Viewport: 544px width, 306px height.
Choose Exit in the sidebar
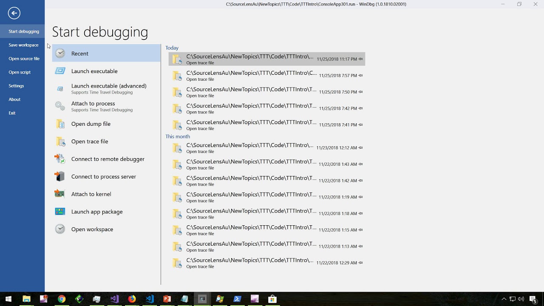tap(22, 113)
